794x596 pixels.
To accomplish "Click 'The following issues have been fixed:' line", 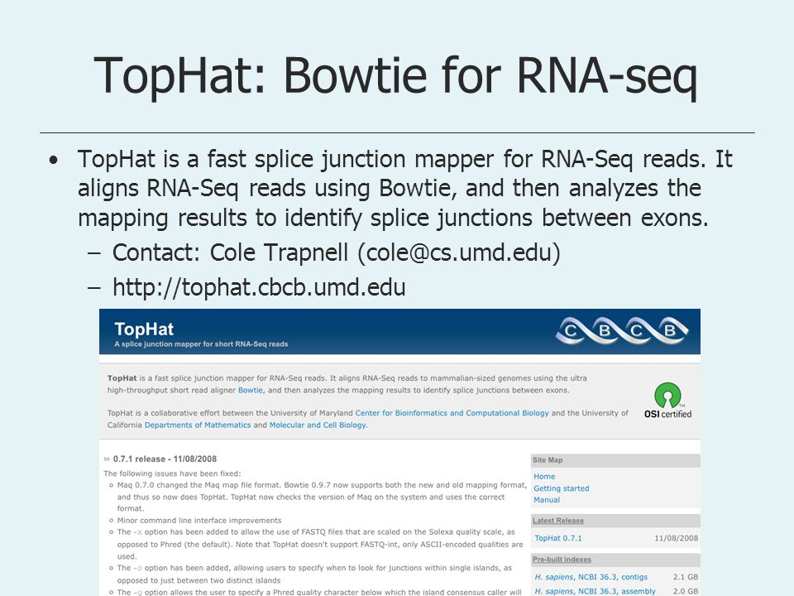I will tap(173, 473).
